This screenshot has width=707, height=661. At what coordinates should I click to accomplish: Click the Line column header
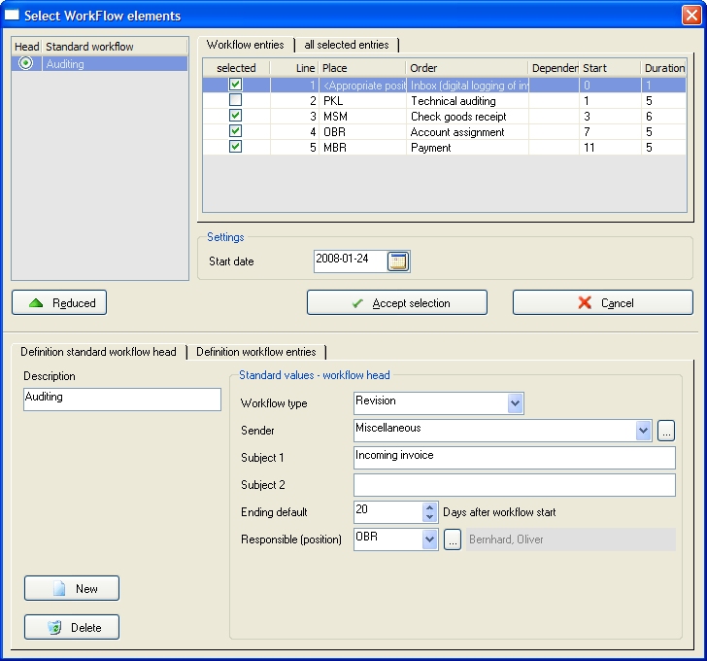click(x=295, y=68)
